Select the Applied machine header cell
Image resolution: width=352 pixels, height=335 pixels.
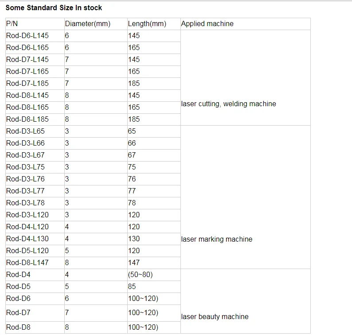click(207, 24)
